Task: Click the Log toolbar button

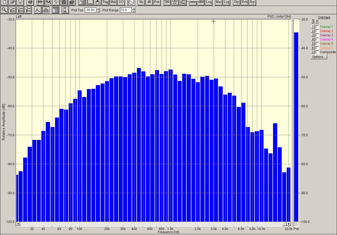Action: pos(226,2)
